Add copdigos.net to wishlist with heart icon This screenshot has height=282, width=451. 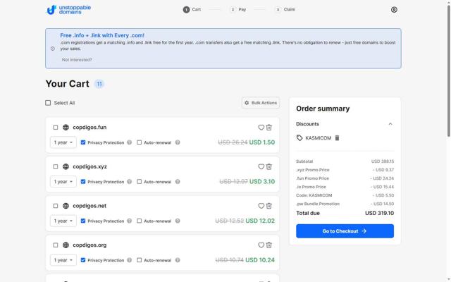point(261,206)
